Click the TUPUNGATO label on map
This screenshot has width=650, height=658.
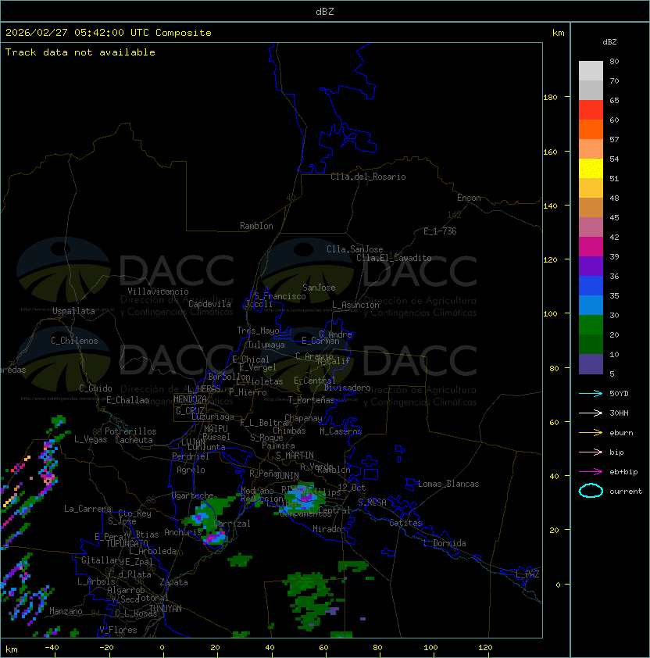pyautogui.click(x=127, y=544)
